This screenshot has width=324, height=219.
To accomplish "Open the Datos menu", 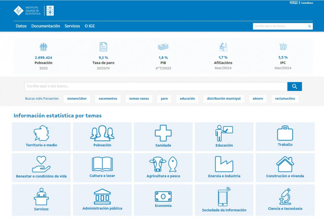I will point(21,26).
